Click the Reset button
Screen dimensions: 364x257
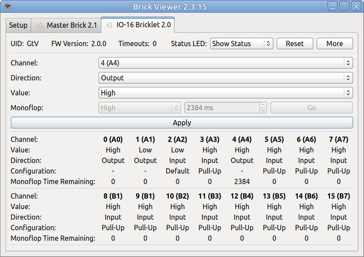(295, 44)
